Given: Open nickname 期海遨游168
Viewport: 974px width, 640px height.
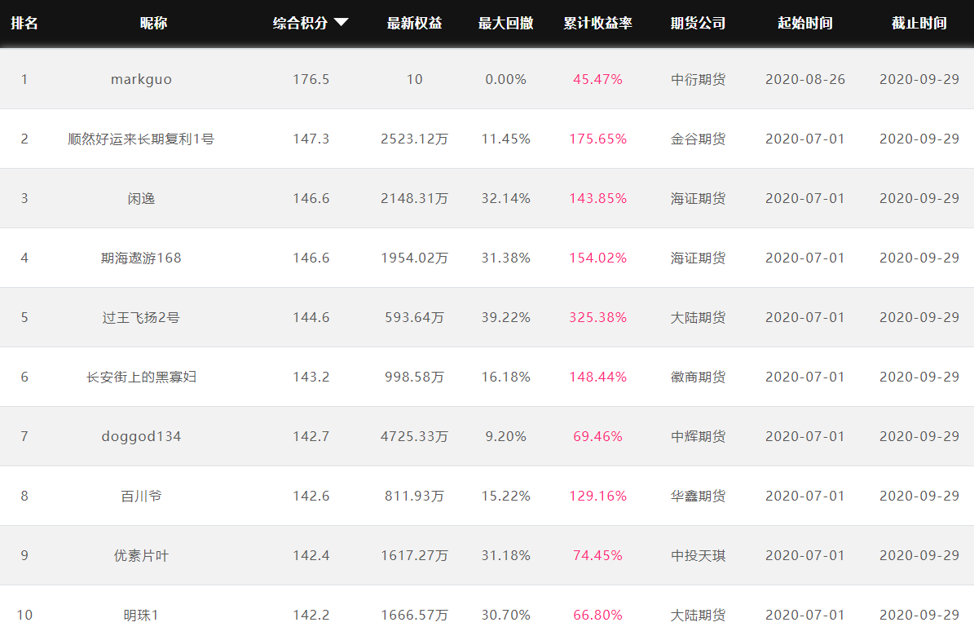Looking at the screenshot, I should 141,258.
